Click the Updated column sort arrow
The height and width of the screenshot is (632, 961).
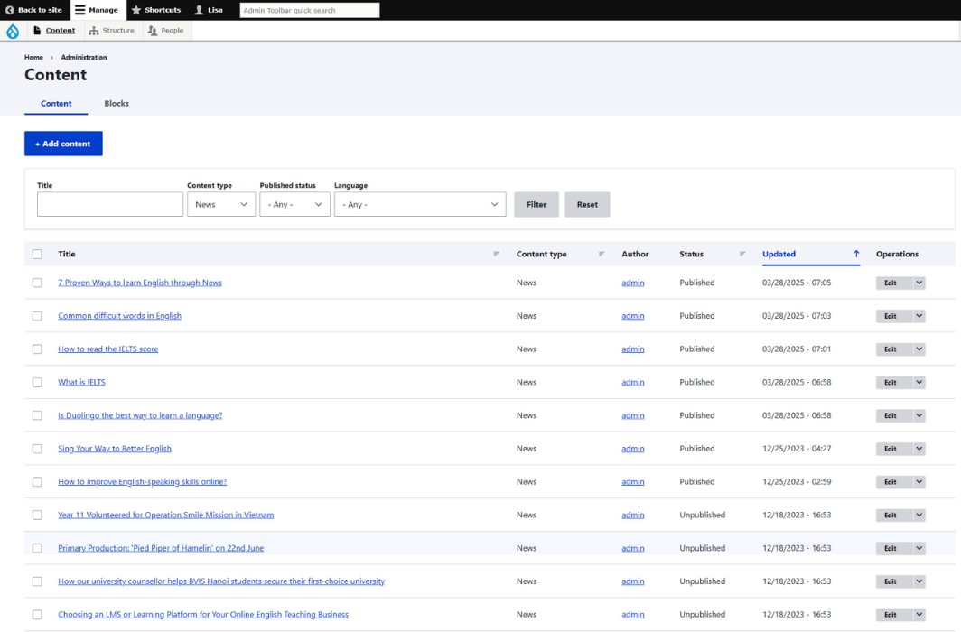point(856,254)
